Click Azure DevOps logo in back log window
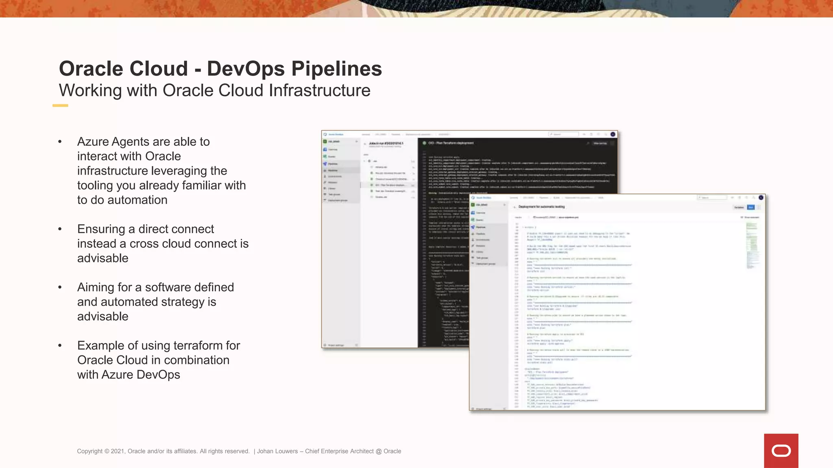 [325, 134]
